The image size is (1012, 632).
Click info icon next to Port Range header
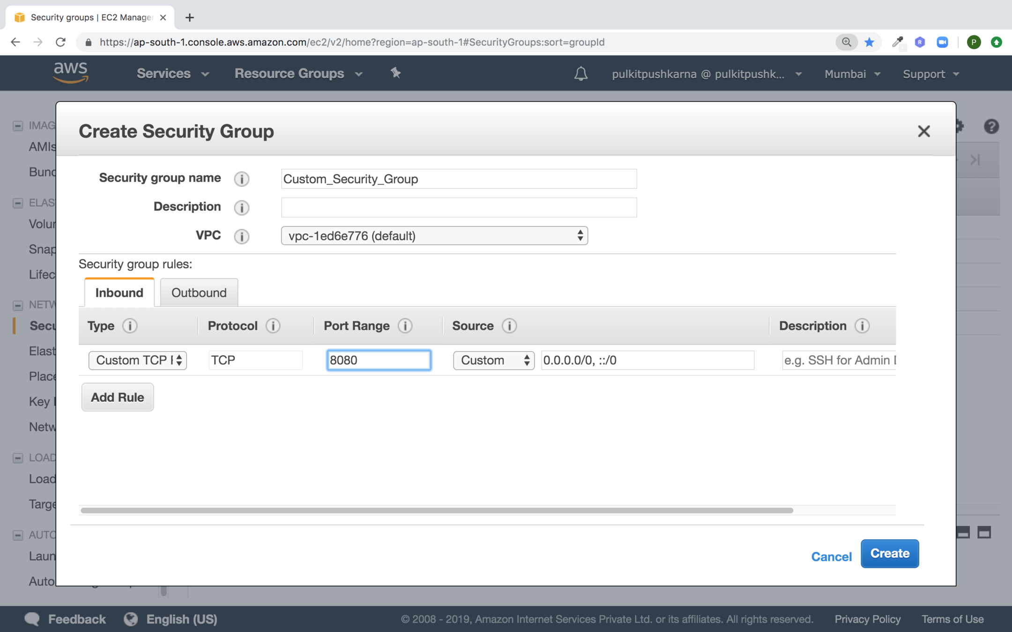click(405, 326)
